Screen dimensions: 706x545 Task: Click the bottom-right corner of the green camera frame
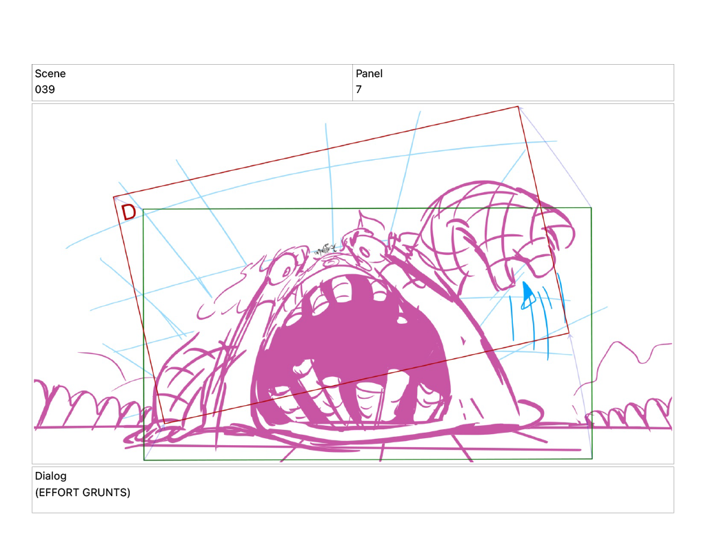[x=592, y=458]
